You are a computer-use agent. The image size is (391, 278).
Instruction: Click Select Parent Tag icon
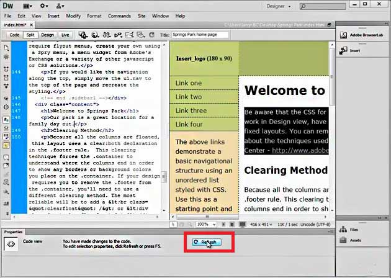pos(6,98)
